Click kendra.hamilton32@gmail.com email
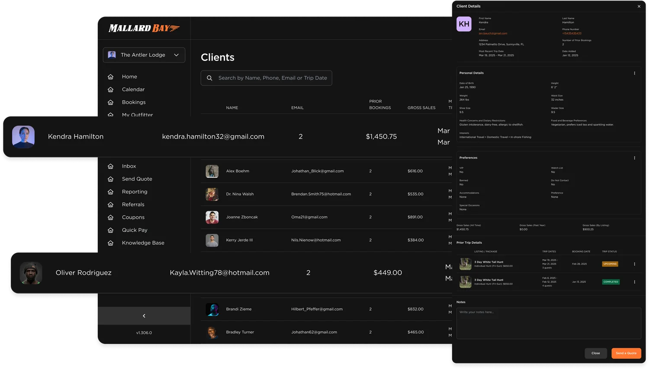649x369 pixels. click(213, 136)
